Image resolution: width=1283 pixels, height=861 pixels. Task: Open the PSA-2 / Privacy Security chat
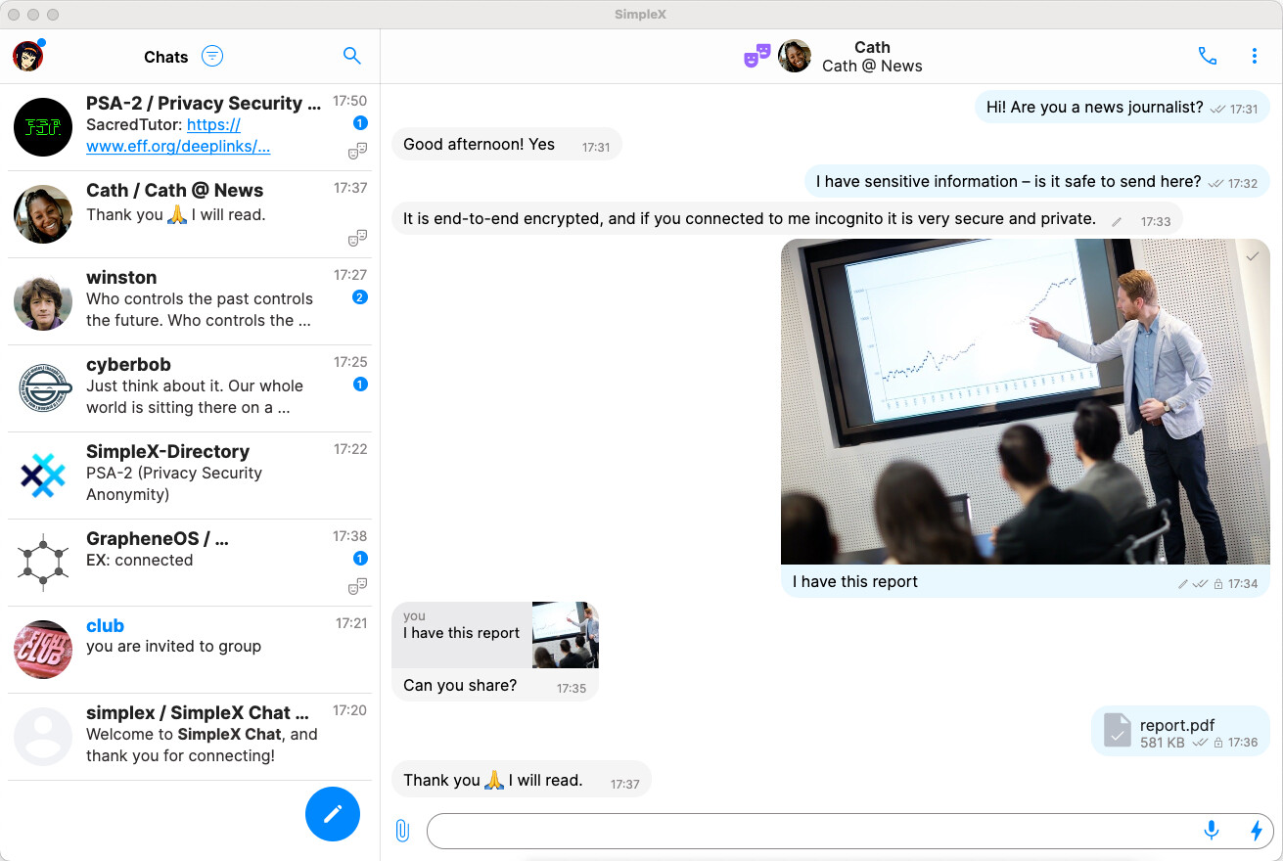(190, 127)
